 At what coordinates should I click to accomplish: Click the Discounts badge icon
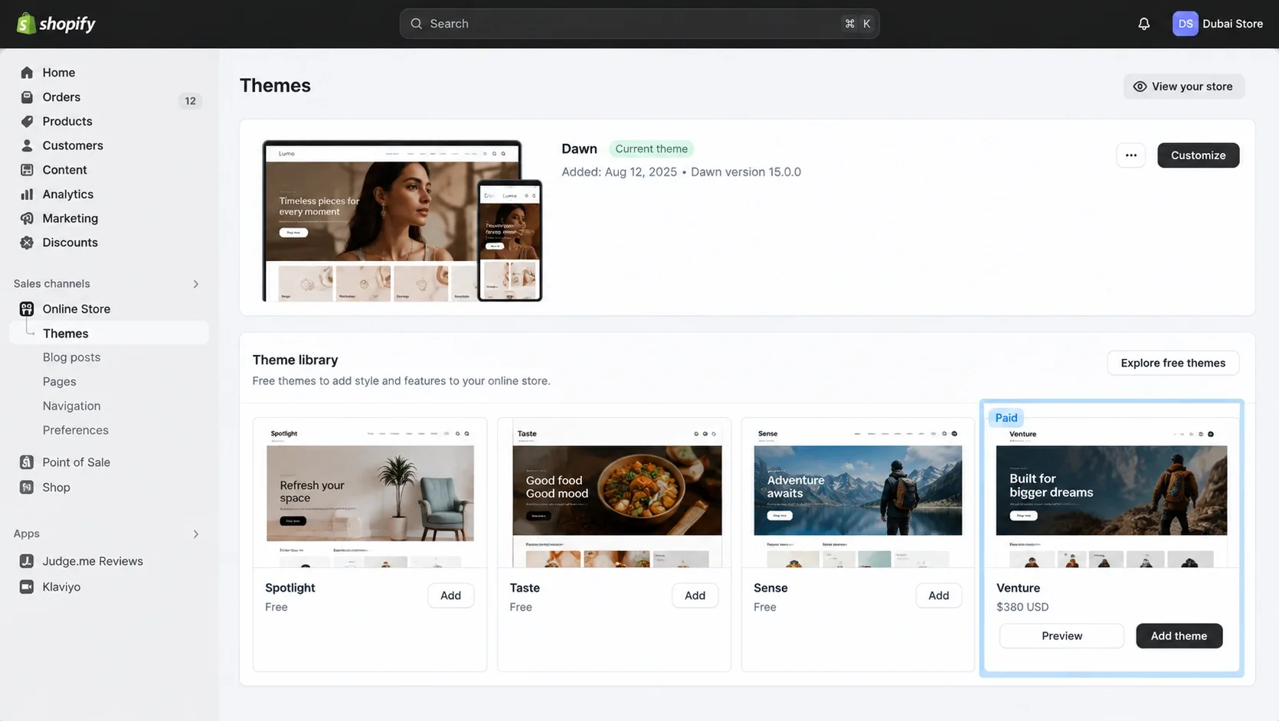coord(27,243)
